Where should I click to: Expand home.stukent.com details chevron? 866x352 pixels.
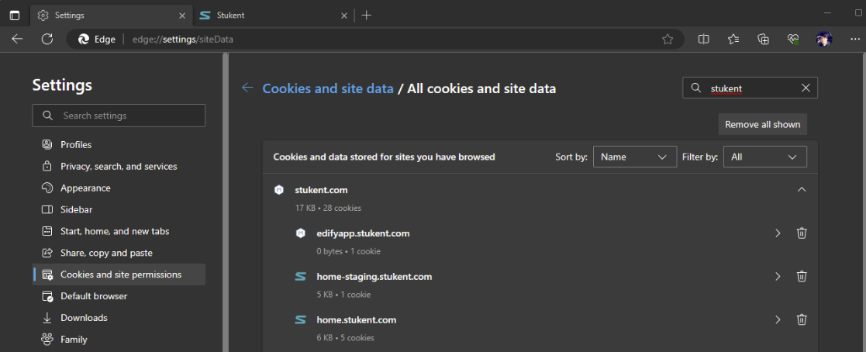click(x=778, y=319)
